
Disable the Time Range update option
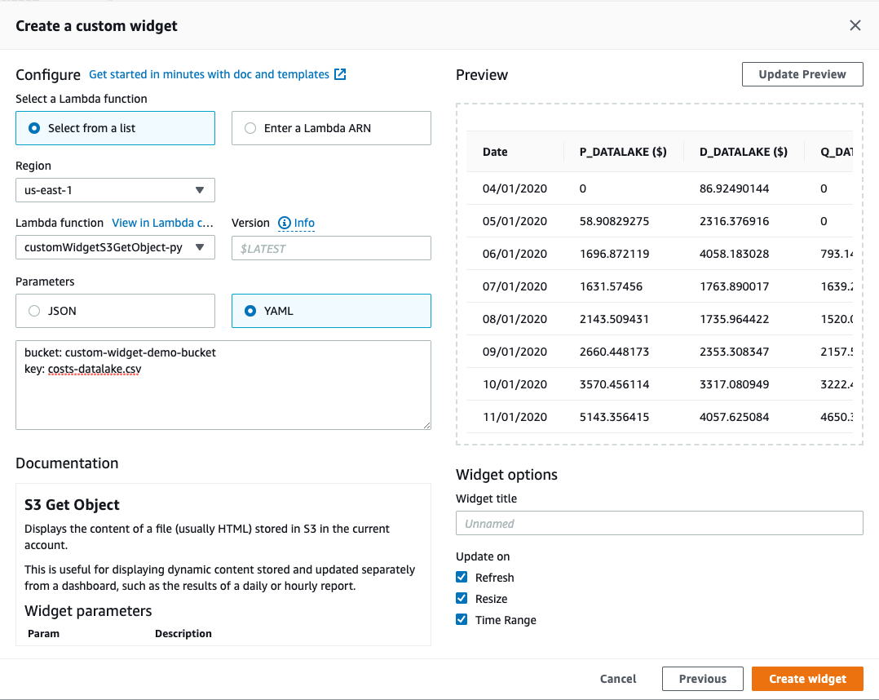(462, 619)
